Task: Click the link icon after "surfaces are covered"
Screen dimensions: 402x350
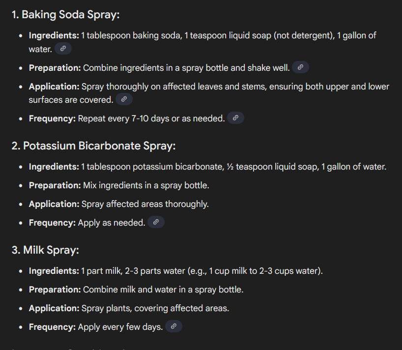Action: point(124,99)
